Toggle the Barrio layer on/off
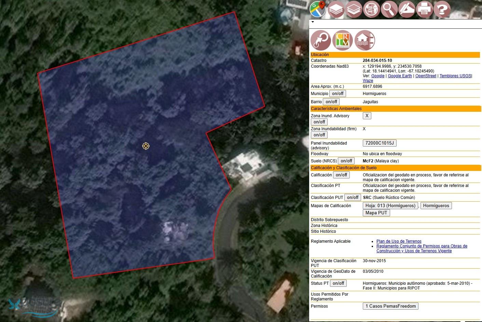The height and width of the screenshot is (322, 482). pyautogui.click(x=331, y=102)
